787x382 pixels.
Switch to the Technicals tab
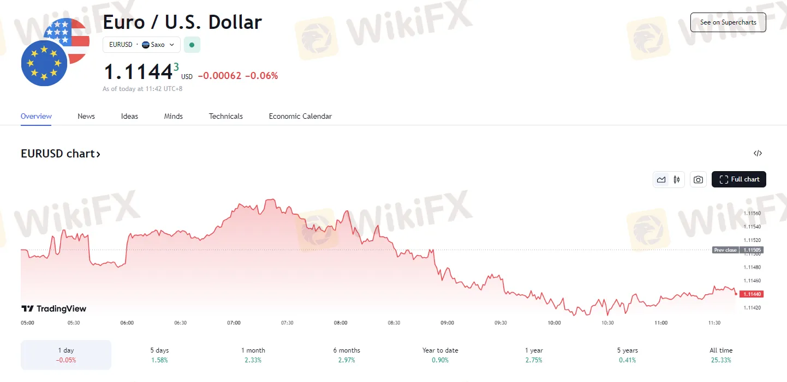[226, 116]
